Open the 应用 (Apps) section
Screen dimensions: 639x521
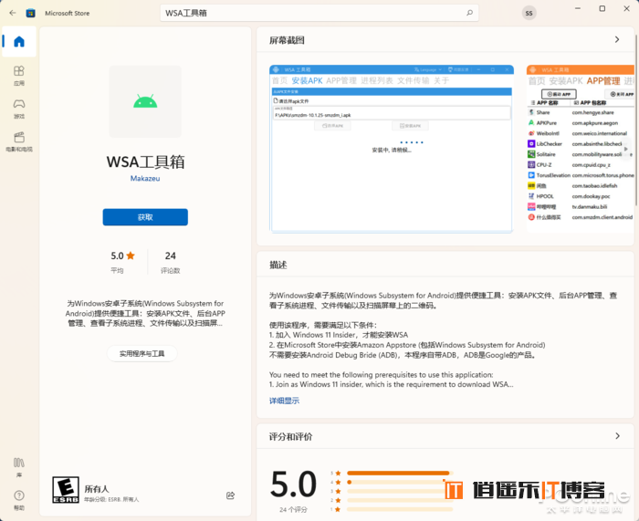[x=19, y=76]
